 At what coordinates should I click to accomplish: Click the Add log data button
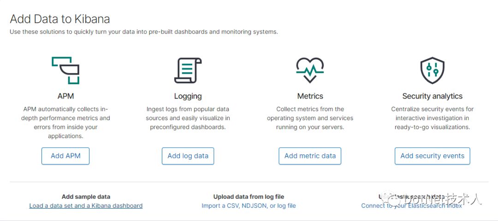click(x=188, y=156)
